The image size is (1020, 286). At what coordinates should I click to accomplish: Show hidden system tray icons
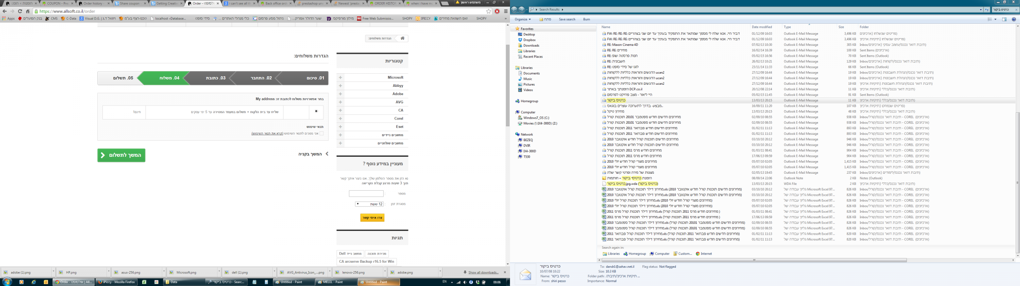[x=452, y=282]
